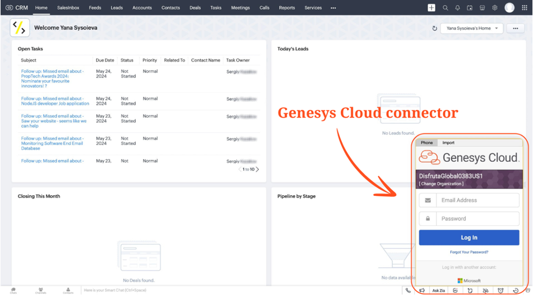The image size is (533, 299).
Task: Click the megaphone announcements icon
Action: tap(422, 291)
